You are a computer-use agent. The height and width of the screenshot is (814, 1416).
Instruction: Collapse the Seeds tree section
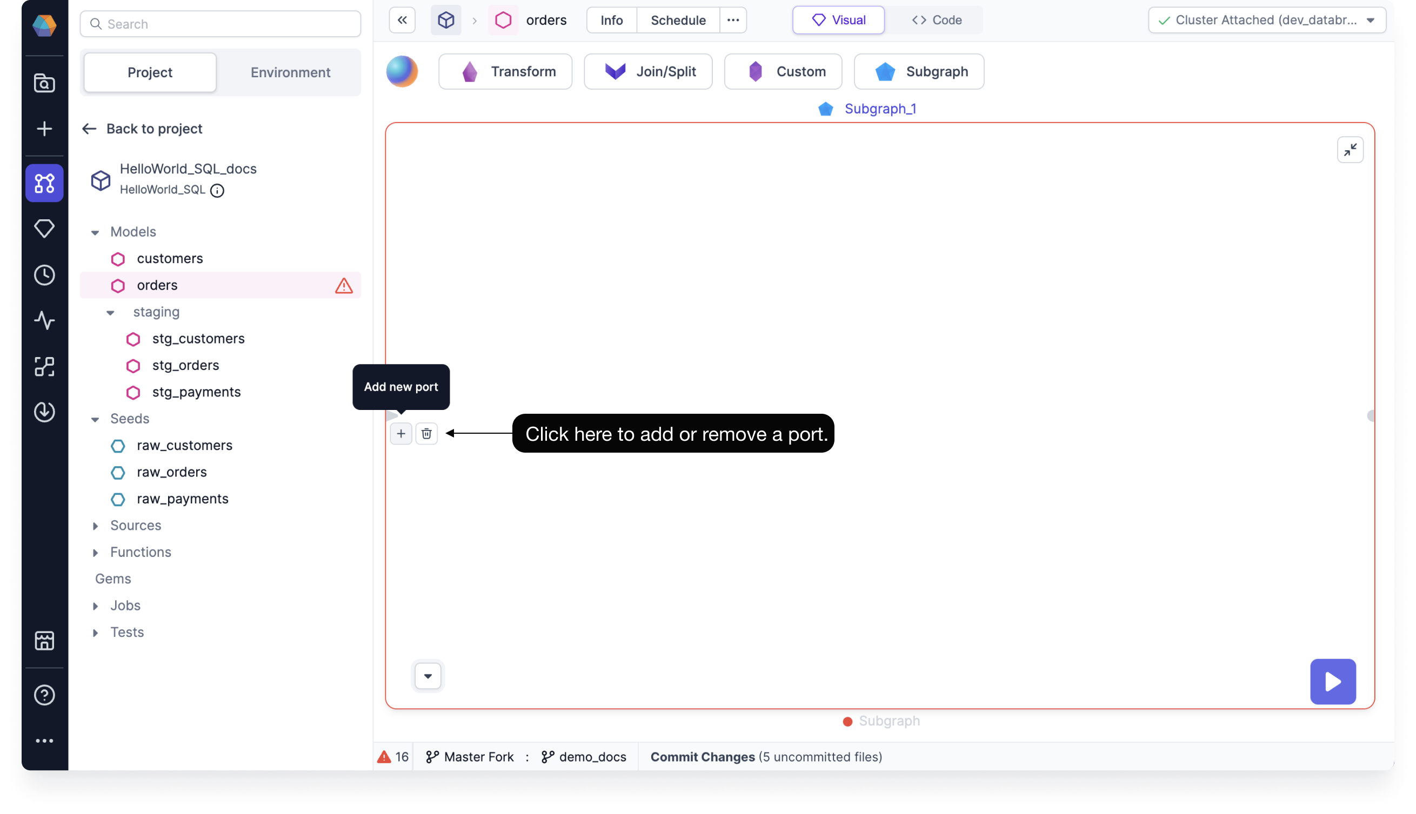pyautogui.click(x=95, y=419)
